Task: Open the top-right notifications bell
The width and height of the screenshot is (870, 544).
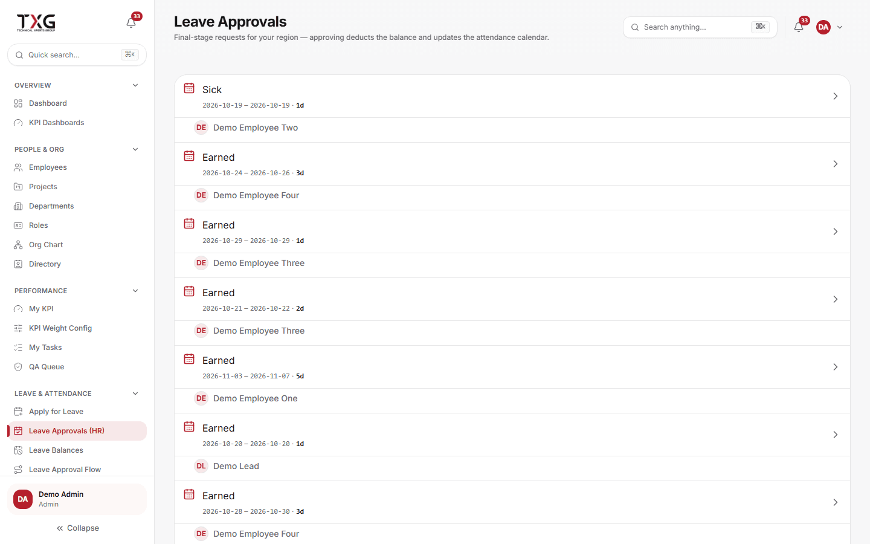Action: [x=799, y=27]
